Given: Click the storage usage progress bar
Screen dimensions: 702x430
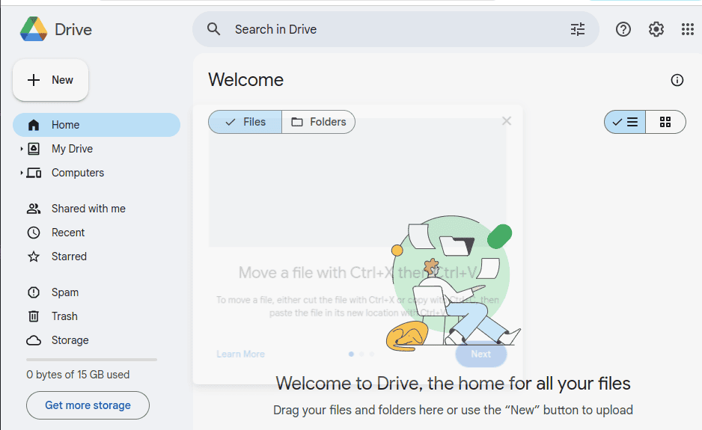Looking at the screenshot, I should coord(92,359).
